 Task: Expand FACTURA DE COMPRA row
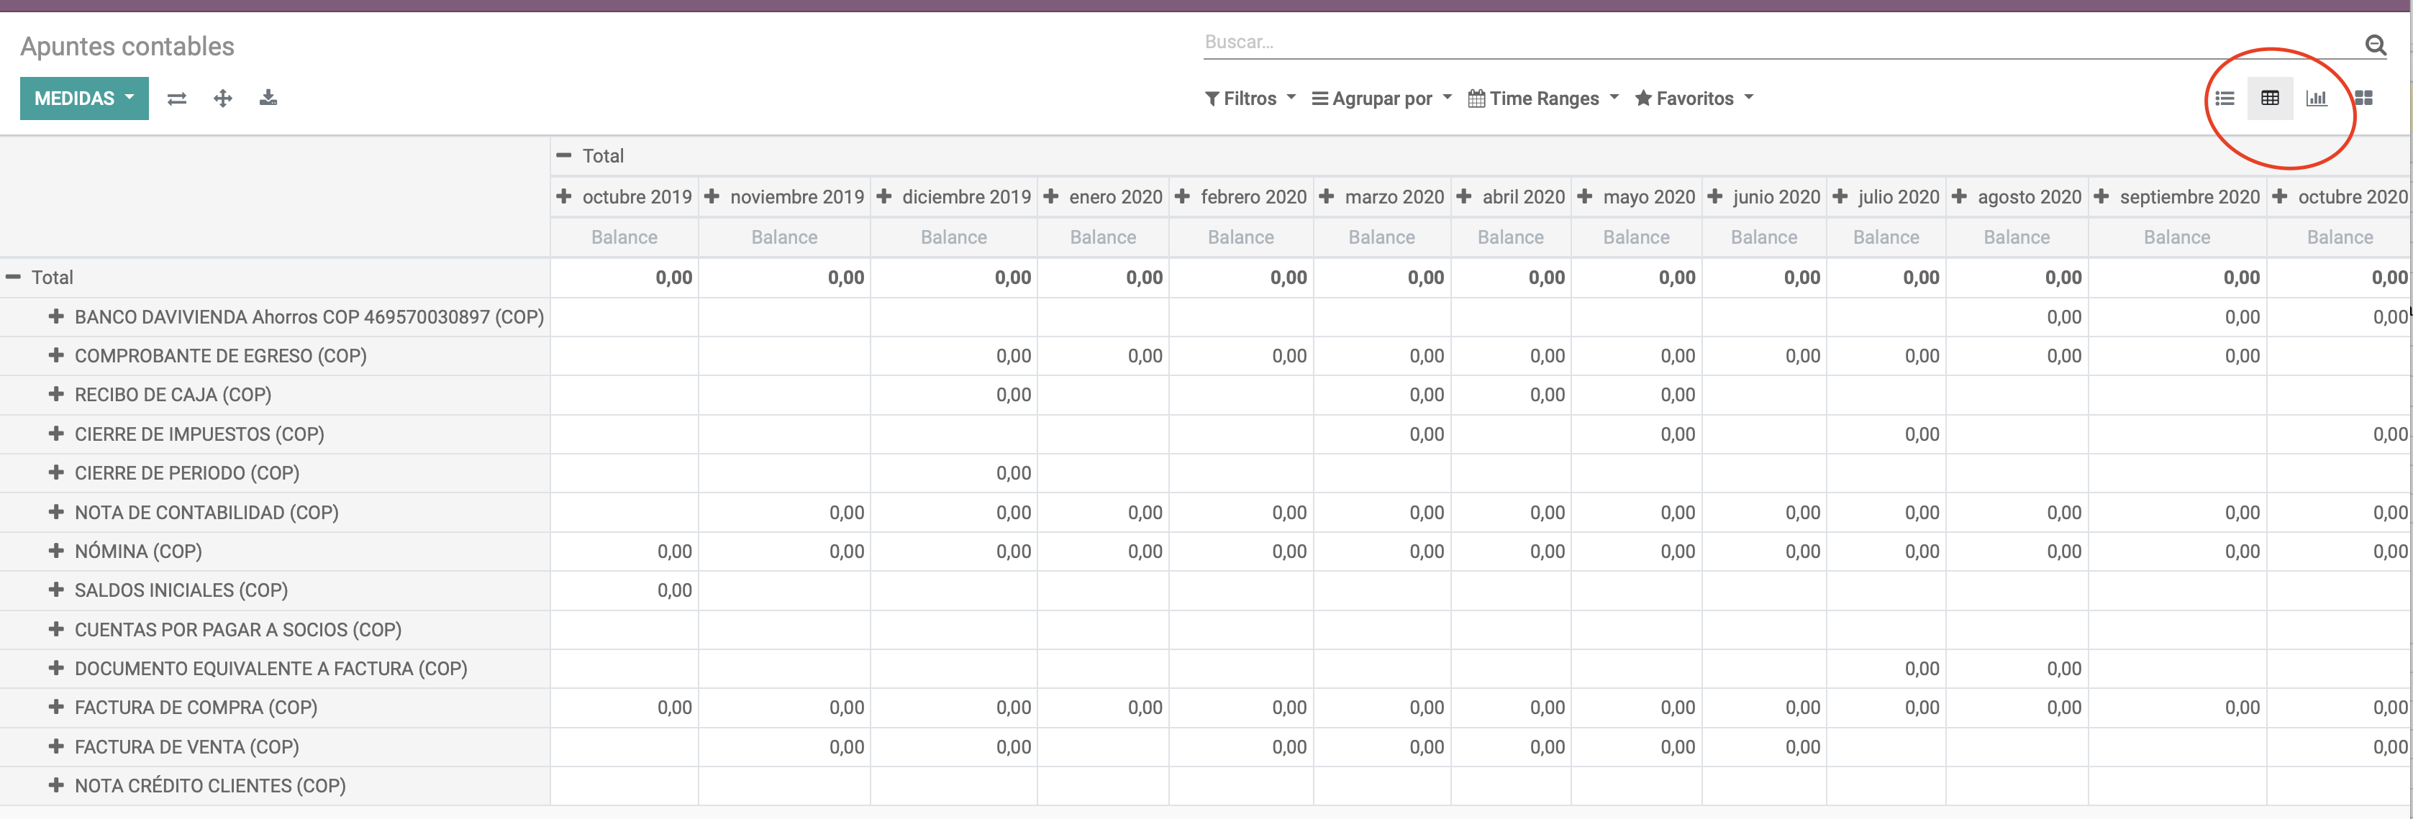click(56, 707)
